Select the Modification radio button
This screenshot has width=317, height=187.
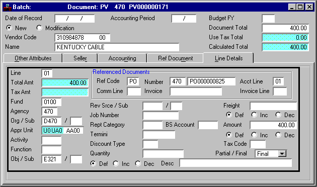39,28
